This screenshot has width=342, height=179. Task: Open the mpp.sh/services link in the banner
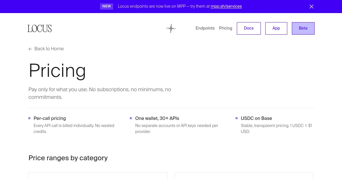[226, 6]
